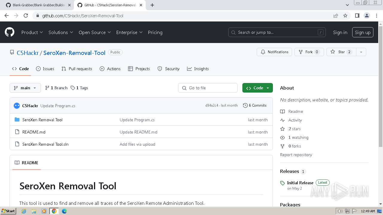383x215 pixels.
Task: Open media player taskbar icon
Action: tap(44, 211)
